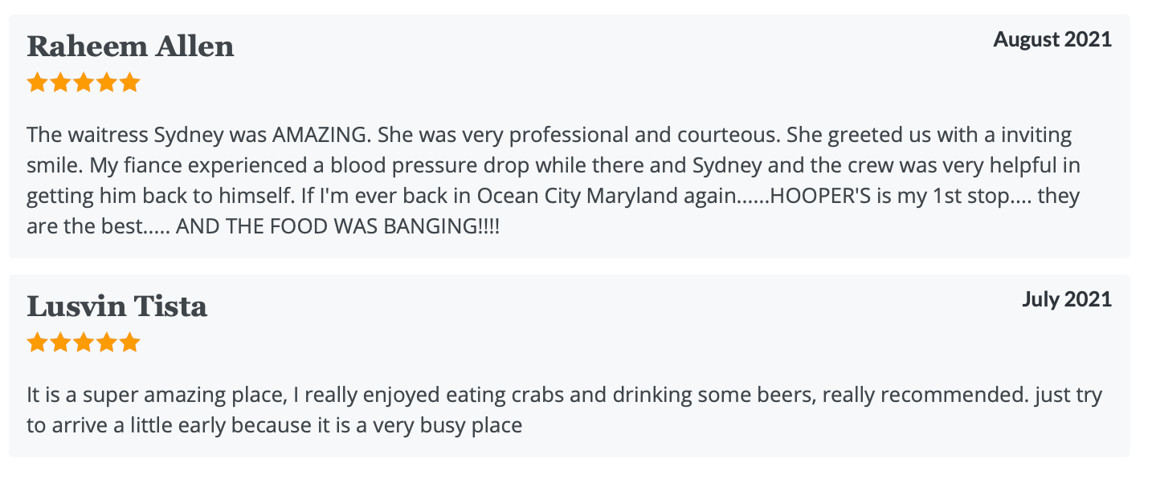
Task: Open the Lusvin Tista reviewer name
Action: point(117,306)
